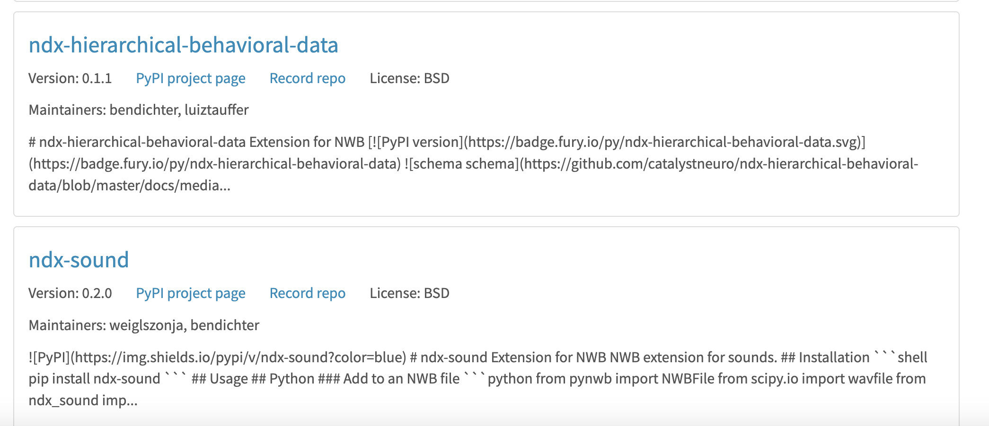Image resolution: width=989 pixels, height=426 pixels.
Task: Click the luiztauffer maintainer name
Action: (x=216, y=110)
